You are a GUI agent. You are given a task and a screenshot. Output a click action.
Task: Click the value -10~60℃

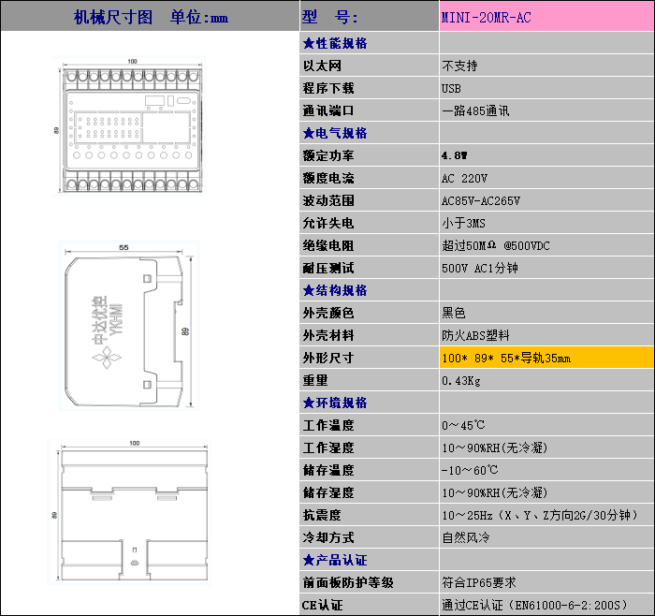(x=470, y=470)
